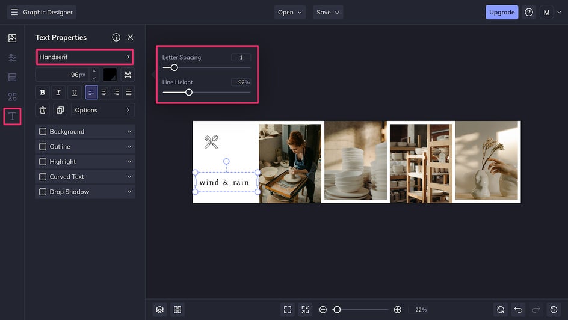Increase font size with up stepper
Screen dimensions: 568x320
pos(94,72)
